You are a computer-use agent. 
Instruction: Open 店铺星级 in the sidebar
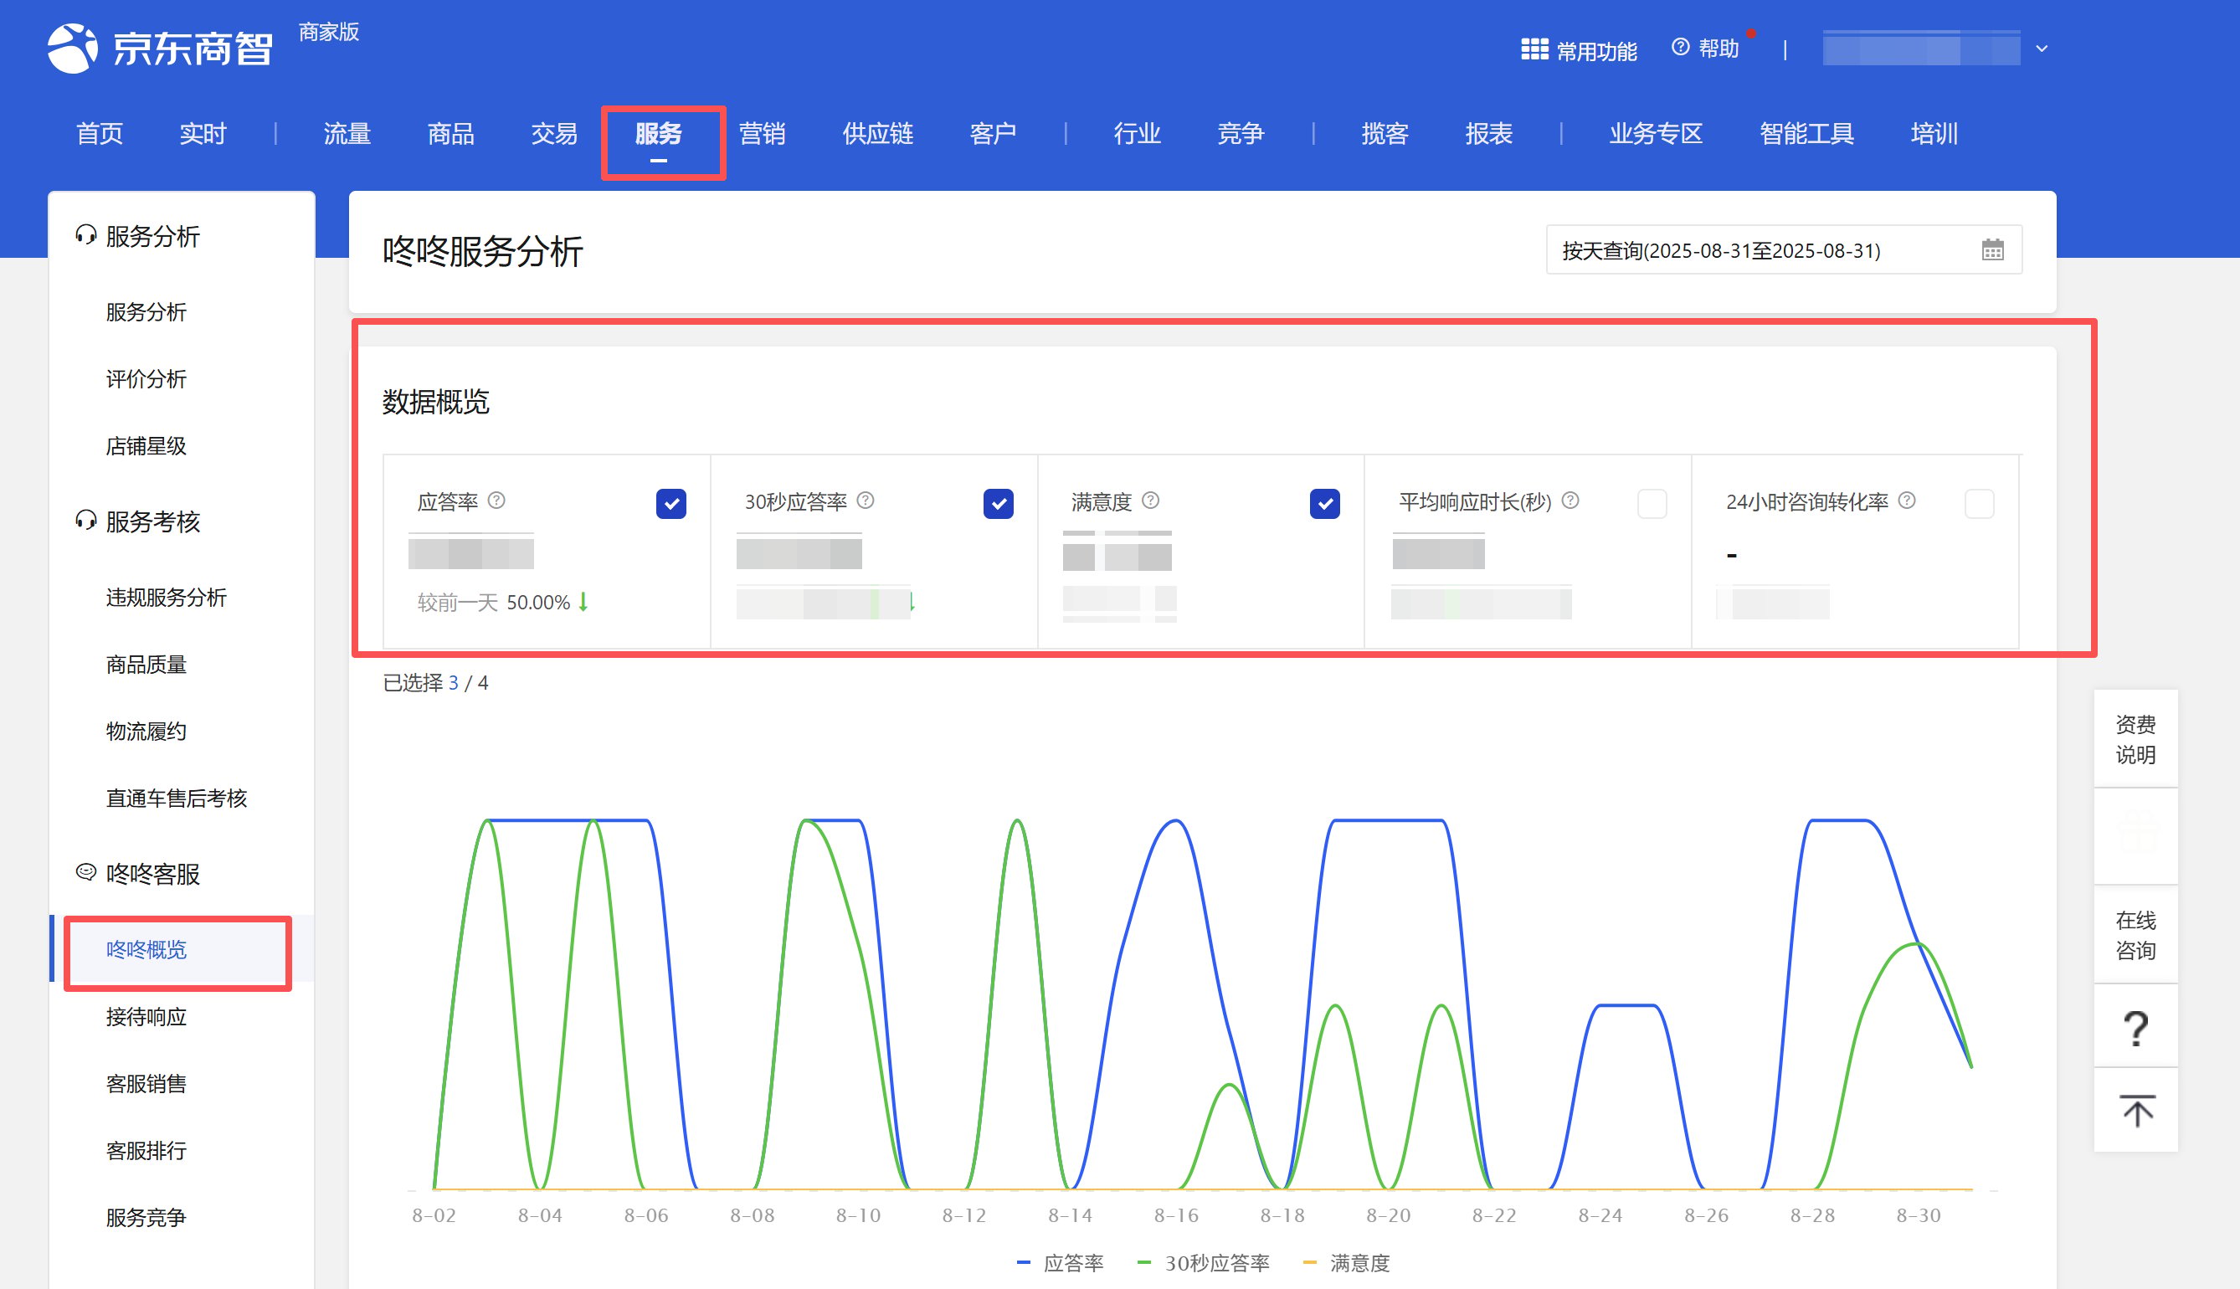click(146, 446)
